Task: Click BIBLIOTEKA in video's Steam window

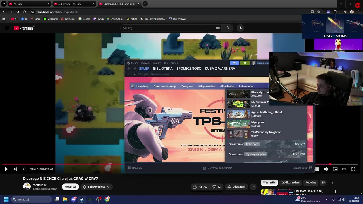Action: tap(163, 69)
